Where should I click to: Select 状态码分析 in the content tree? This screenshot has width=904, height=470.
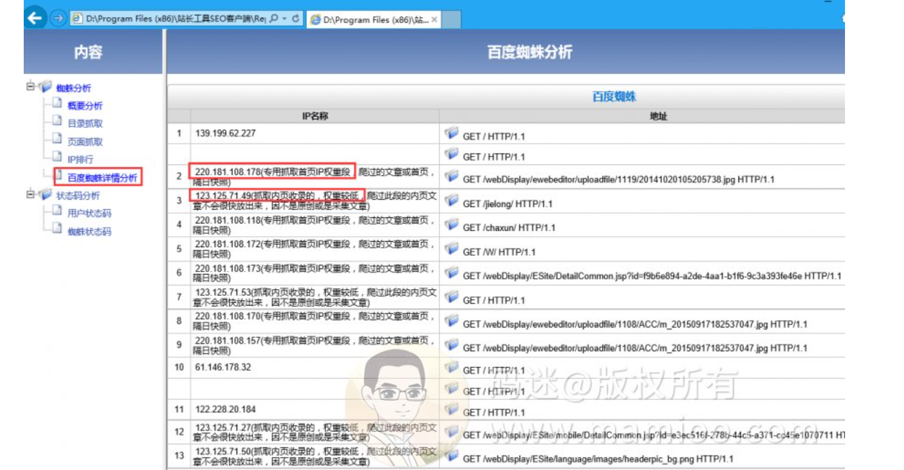pos(78,195)
